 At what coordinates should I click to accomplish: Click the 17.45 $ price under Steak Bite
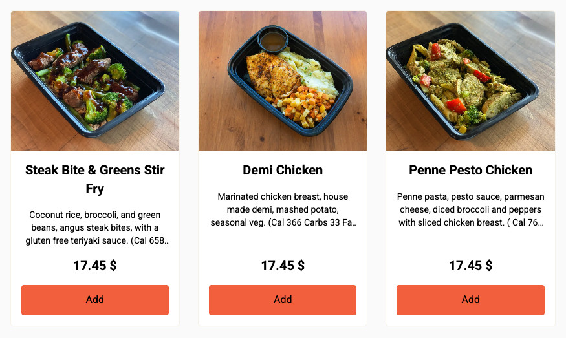95,266
